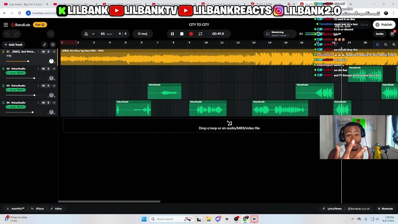Screen dimensions: 398x224
Task: Mute track 03 Voice/Audio
Action: 43,86
